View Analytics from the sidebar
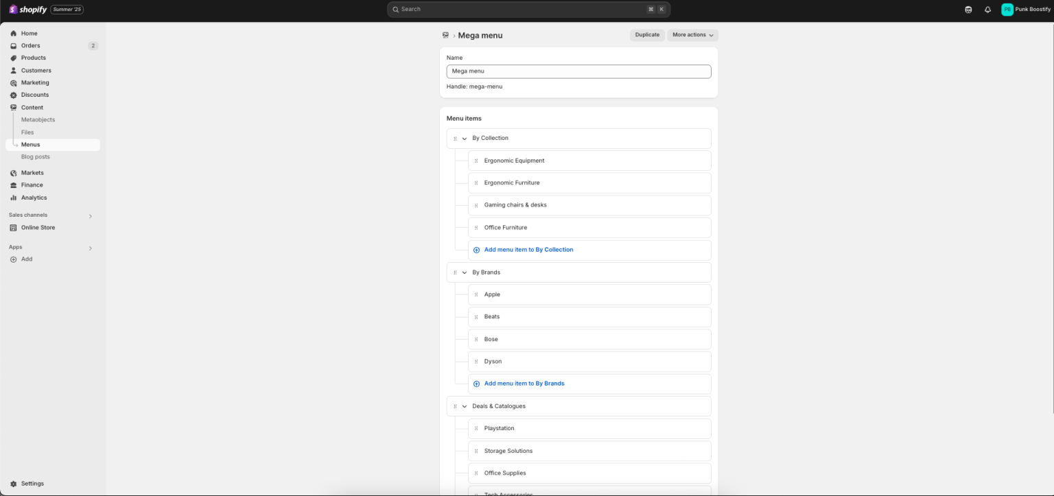 [34, 198]
